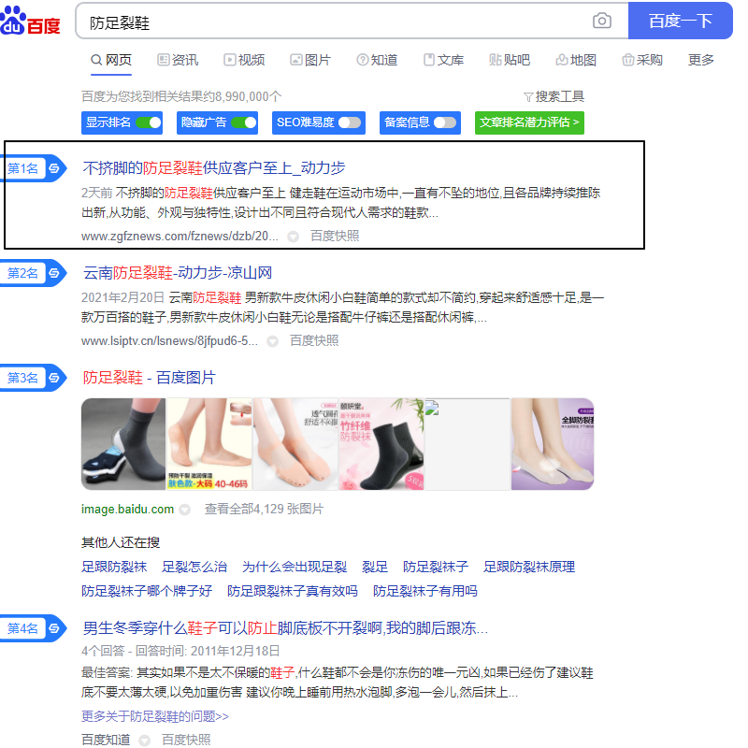
Task: Click related search 为什么会出现足裂
Action: click(295, 567)
